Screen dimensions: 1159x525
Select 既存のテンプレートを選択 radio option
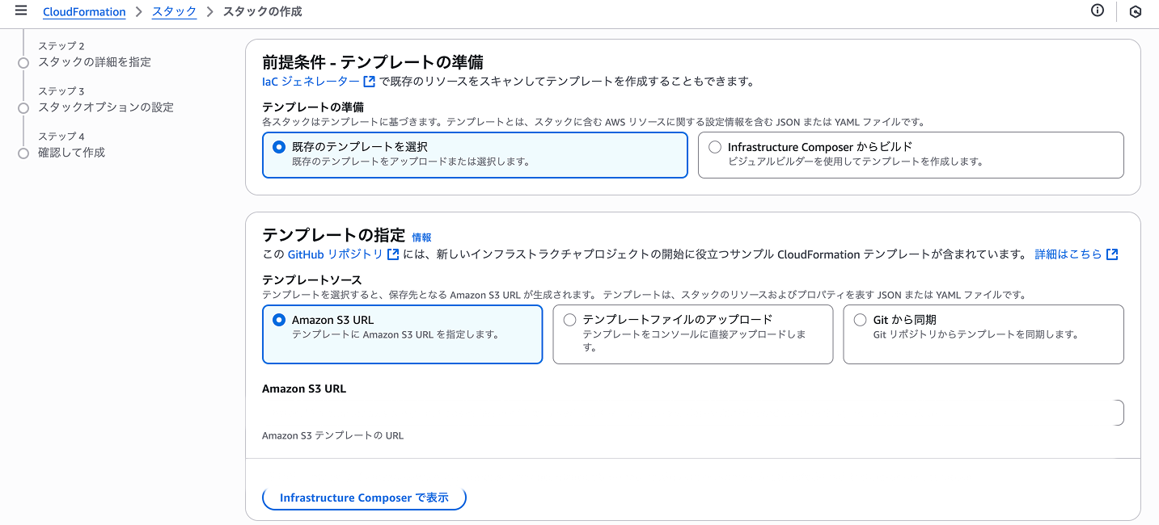tap(475, 154)
